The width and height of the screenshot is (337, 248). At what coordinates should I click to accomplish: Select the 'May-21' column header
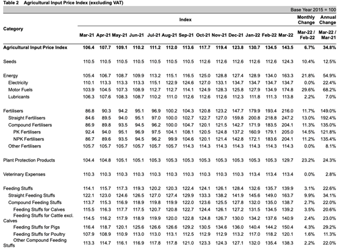(x=120, y=35)
